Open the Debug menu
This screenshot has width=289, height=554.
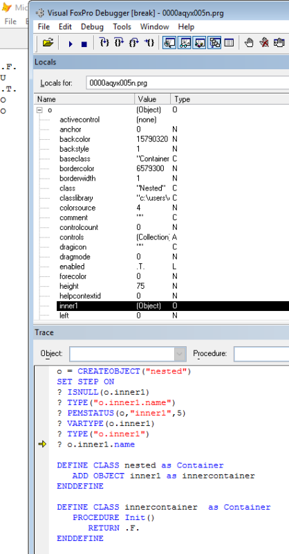[x=92, y=27]
